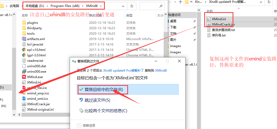Click the 序列号.txt file name
Image resolution: width=277 pixels, height=129 pixels.
[x=219, y=35]
